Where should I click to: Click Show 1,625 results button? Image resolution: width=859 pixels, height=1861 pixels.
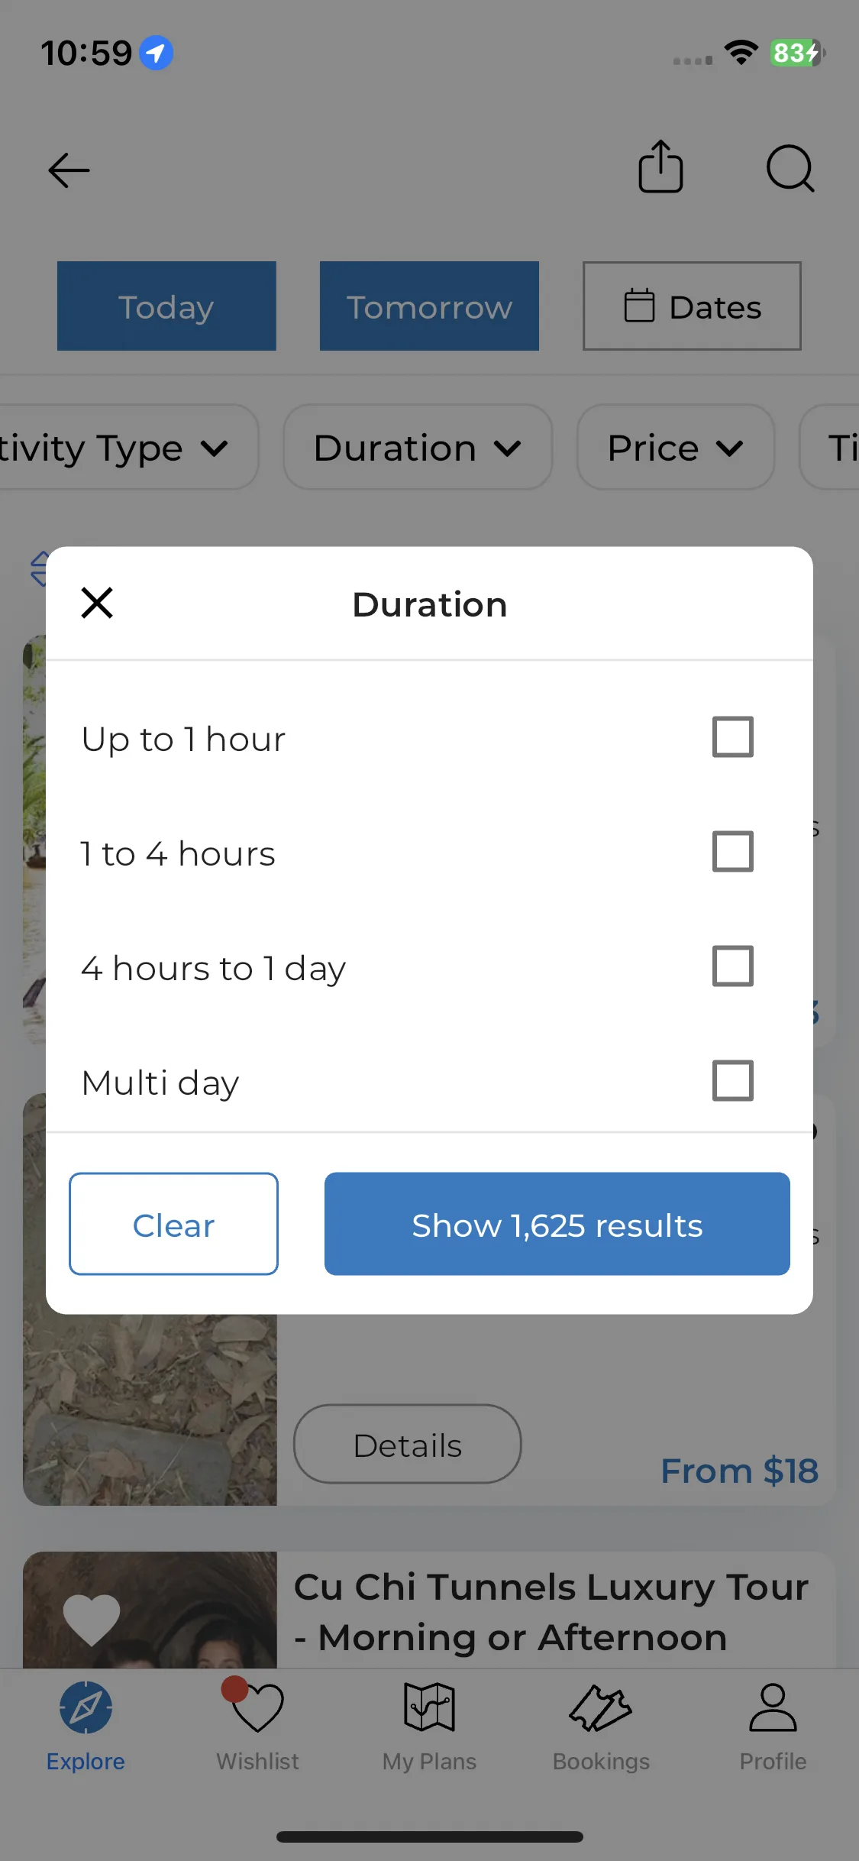(x=557, y=1224)
